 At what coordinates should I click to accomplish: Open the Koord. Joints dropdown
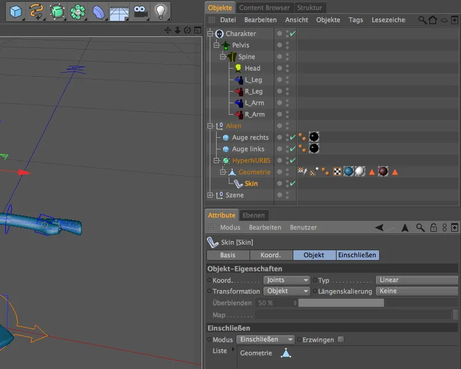click(286, 280)
